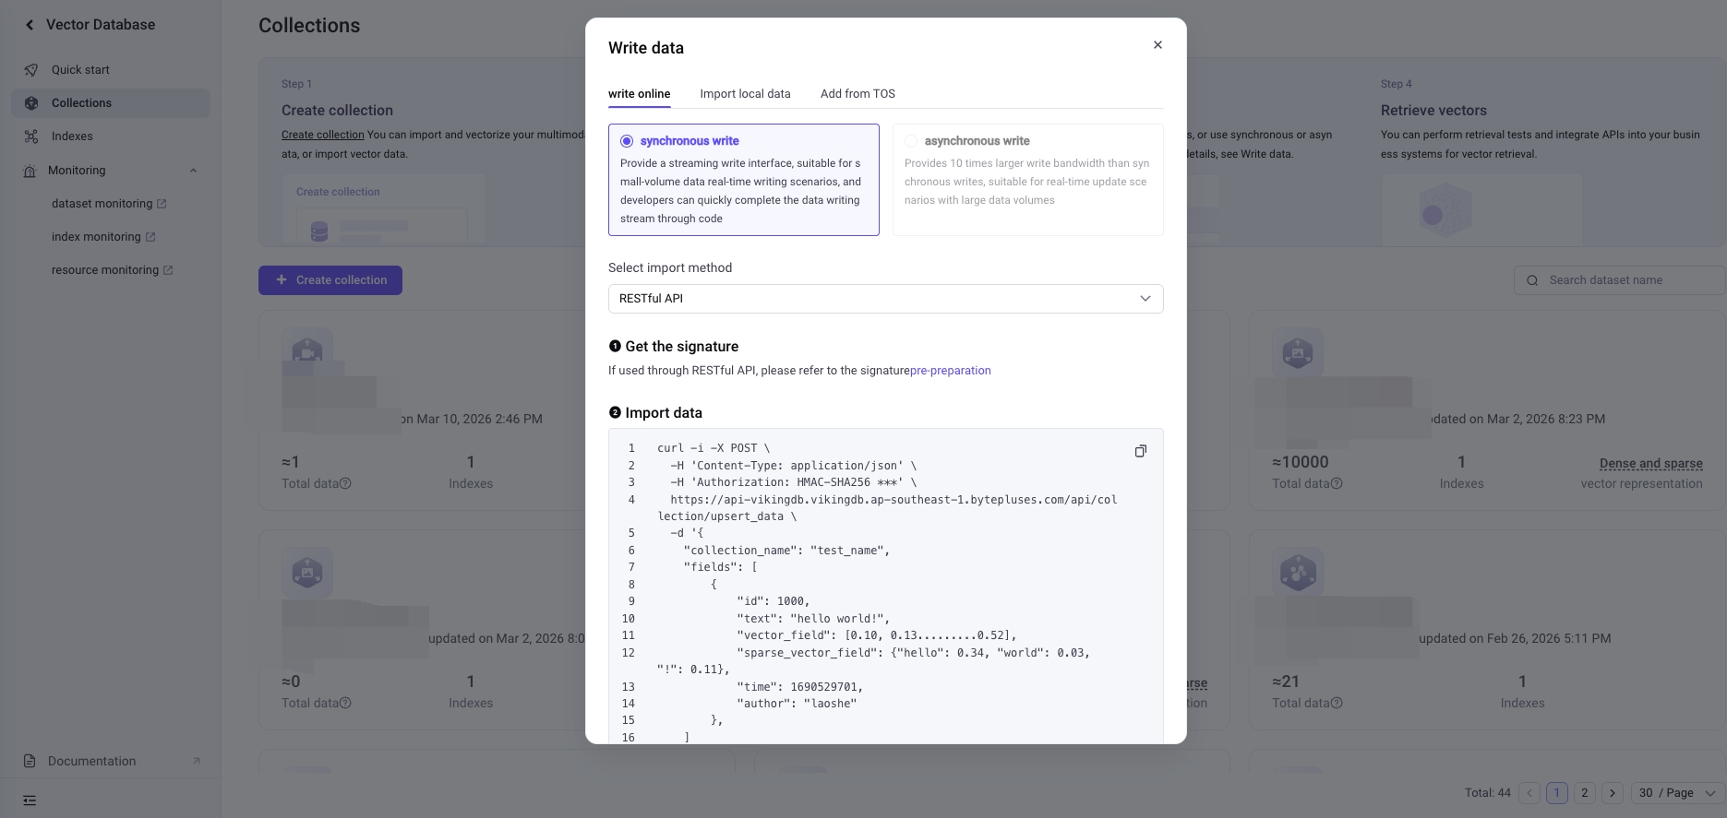Copy the curl code snippet
Image resolution: width=1727 pixels, height=818 pixels.
(1140, 451)
